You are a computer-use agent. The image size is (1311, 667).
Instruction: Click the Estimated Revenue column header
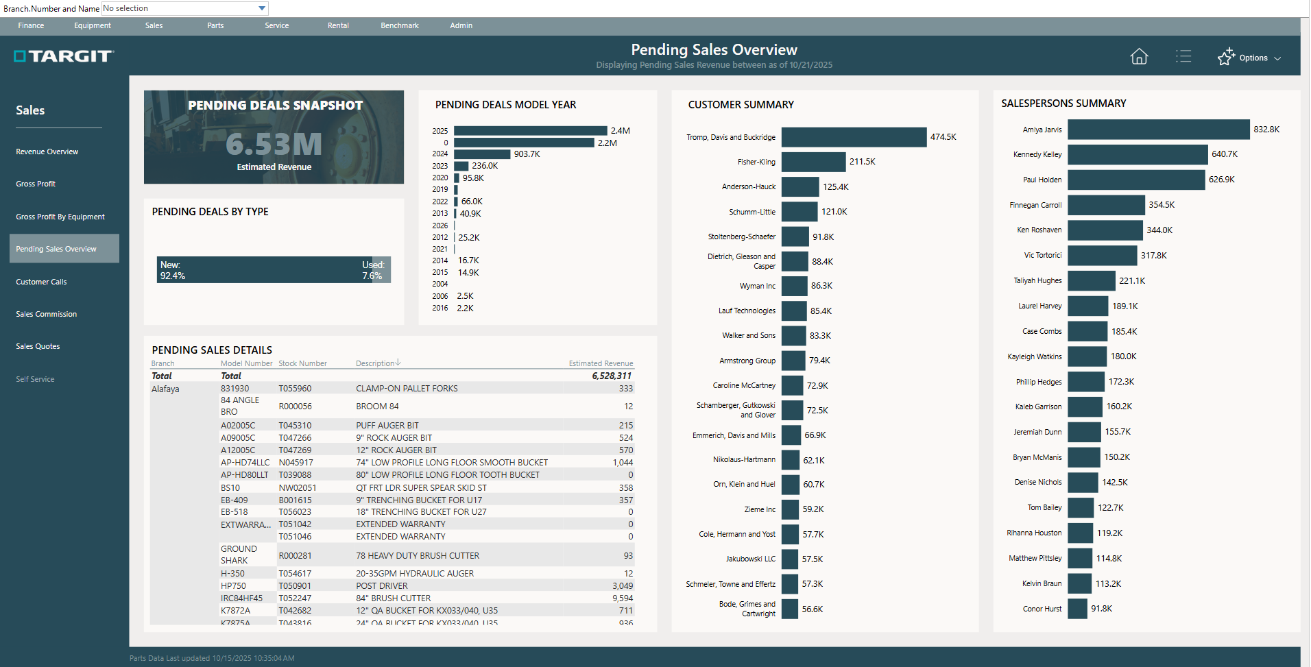[x=600, y=363]
